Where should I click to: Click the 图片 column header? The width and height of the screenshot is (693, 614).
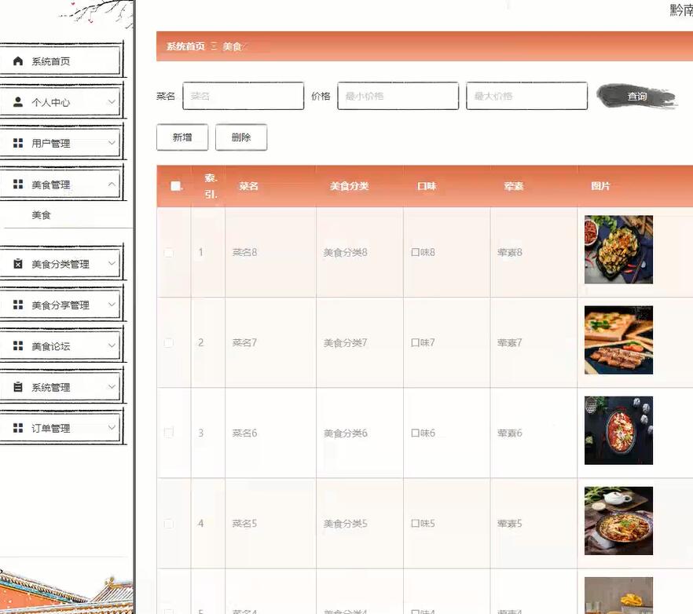coord(600,186)
